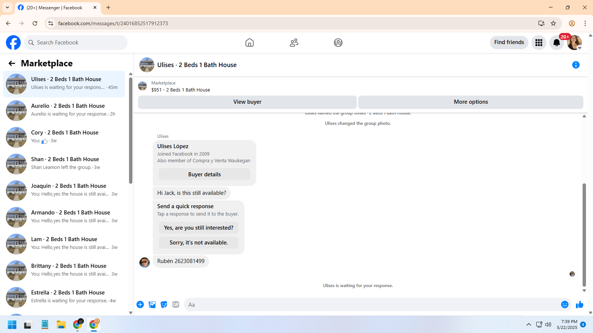Open conversation information icon
This screenshot has width=593, height=333.
point(576,65)
